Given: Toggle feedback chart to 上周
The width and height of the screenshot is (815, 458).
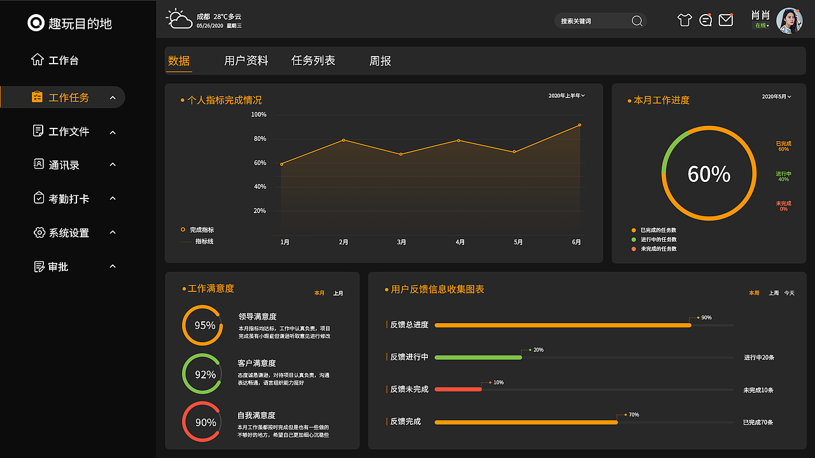Looking at the screenshot, I should (x=772, y=293).
